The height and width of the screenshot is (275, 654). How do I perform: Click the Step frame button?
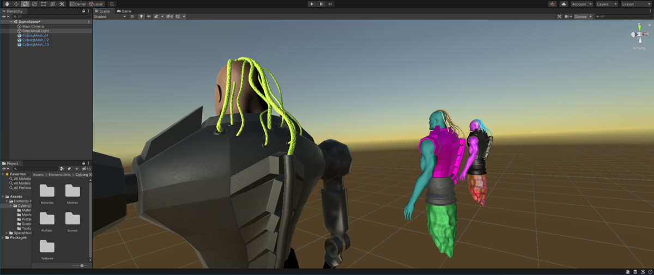(330, 4)
